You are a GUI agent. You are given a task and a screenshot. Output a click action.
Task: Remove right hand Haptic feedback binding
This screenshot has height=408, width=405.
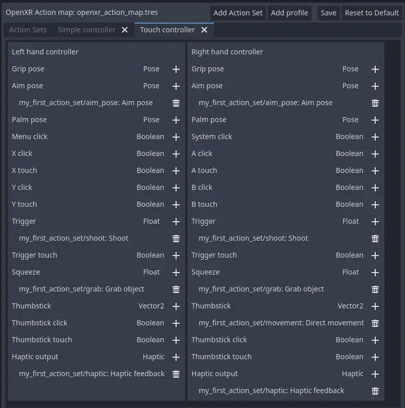[375, 391]
